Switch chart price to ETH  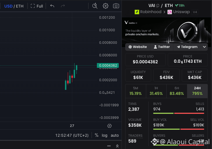pyautogui.click(x=20, y=6)
